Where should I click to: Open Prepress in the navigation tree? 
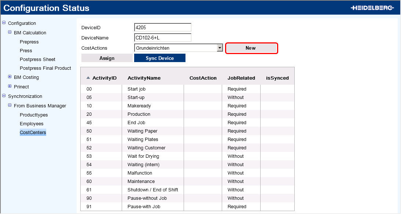point(29,42)
